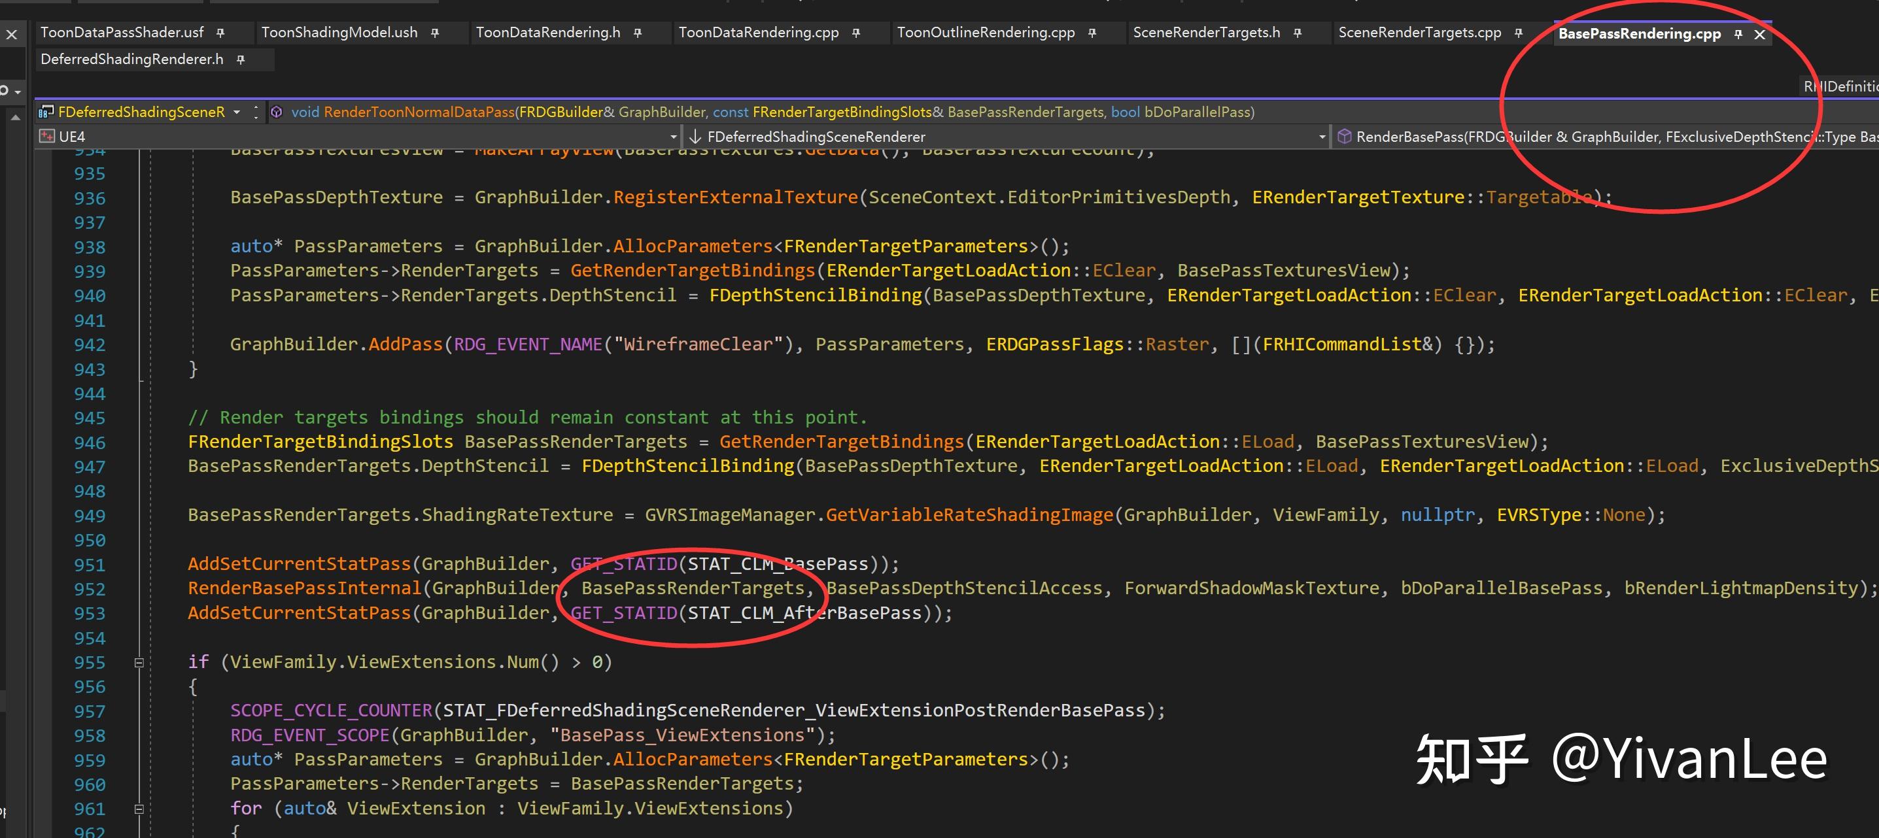Screen dimensions: 1879x838
Task: Toggle pin on SceneRenderTargets.cpp tab
Action: (x=1518, y=33)
